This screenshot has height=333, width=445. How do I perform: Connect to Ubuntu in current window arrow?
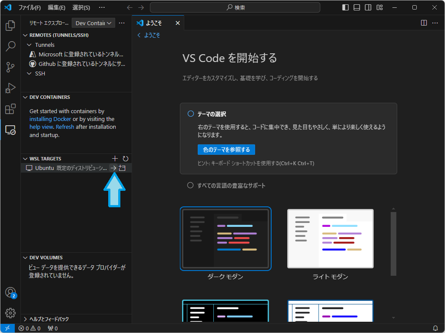(113, 168)
